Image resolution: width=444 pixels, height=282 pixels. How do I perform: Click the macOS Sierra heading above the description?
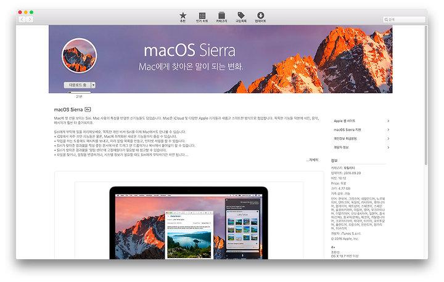click(68, 110)
